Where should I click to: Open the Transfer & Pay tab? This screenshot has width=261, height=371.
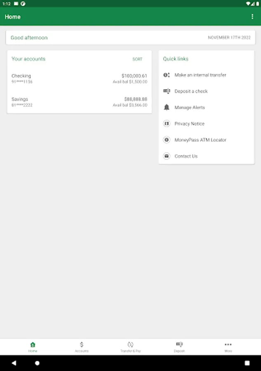[130, 347]
